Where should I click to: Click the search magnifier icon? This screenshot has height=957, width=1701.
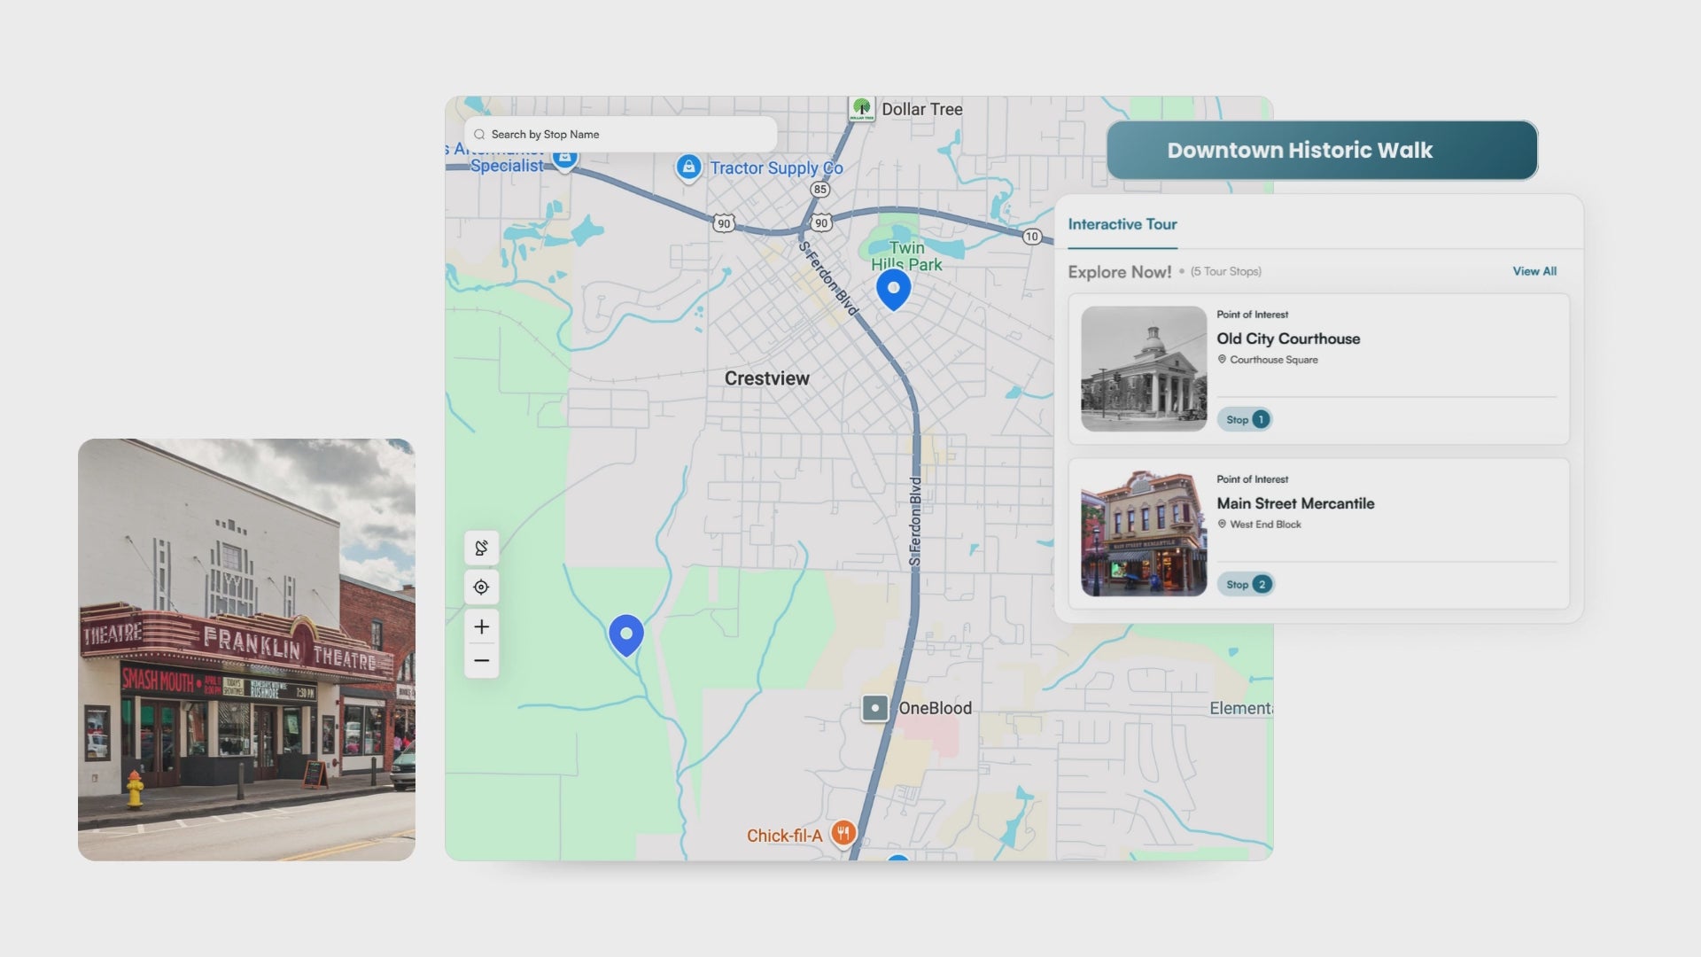[479, 135]
